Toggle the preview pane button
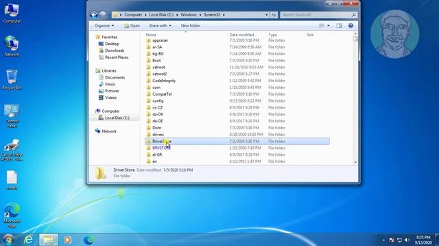 [x=339, y=26]
